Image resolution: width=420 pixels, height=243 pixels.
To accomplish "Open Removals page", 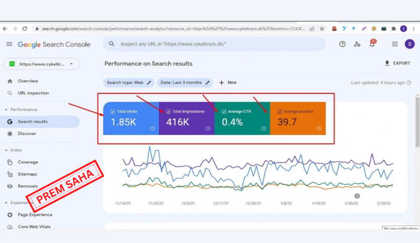I will (28, 186).
